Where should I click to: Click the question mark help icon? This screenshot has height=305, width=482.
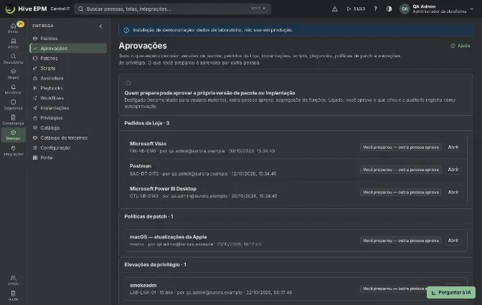coord(375,9)
